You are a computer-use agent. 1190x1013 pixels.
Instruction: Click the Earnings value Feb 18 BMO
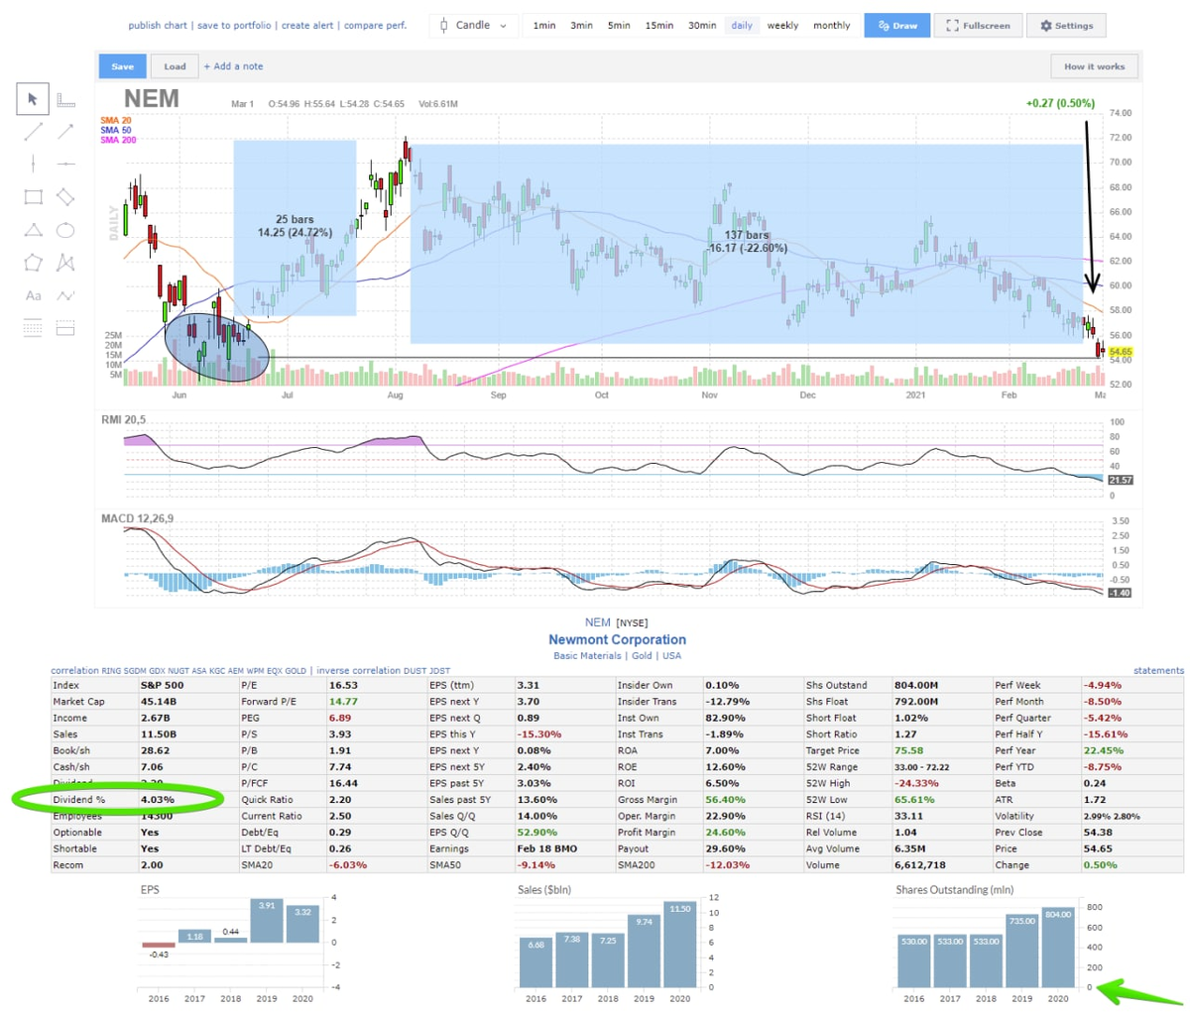(x=546, y=848)
